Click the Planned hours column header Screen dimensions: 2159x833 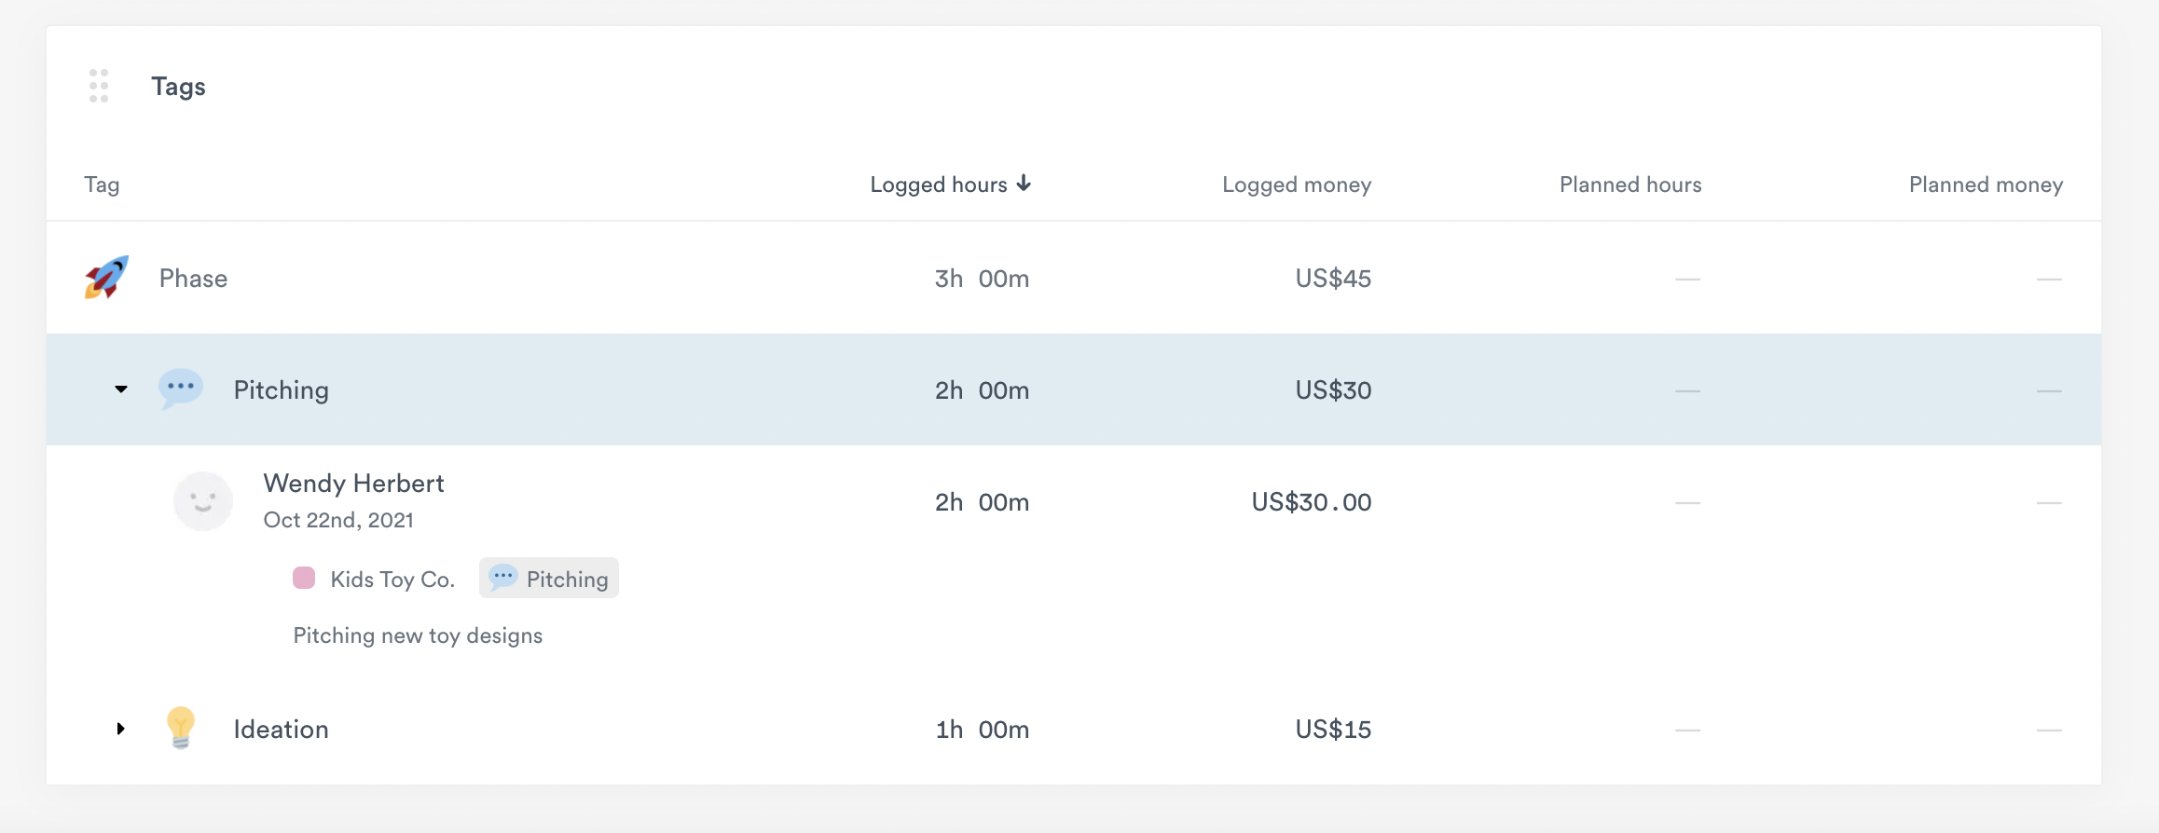click(x=1630, y=184)
